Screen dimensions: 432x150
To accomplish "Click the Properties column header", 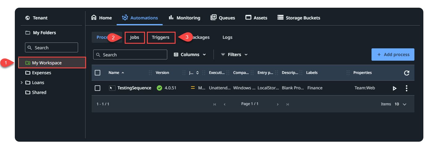I will 363,73.
